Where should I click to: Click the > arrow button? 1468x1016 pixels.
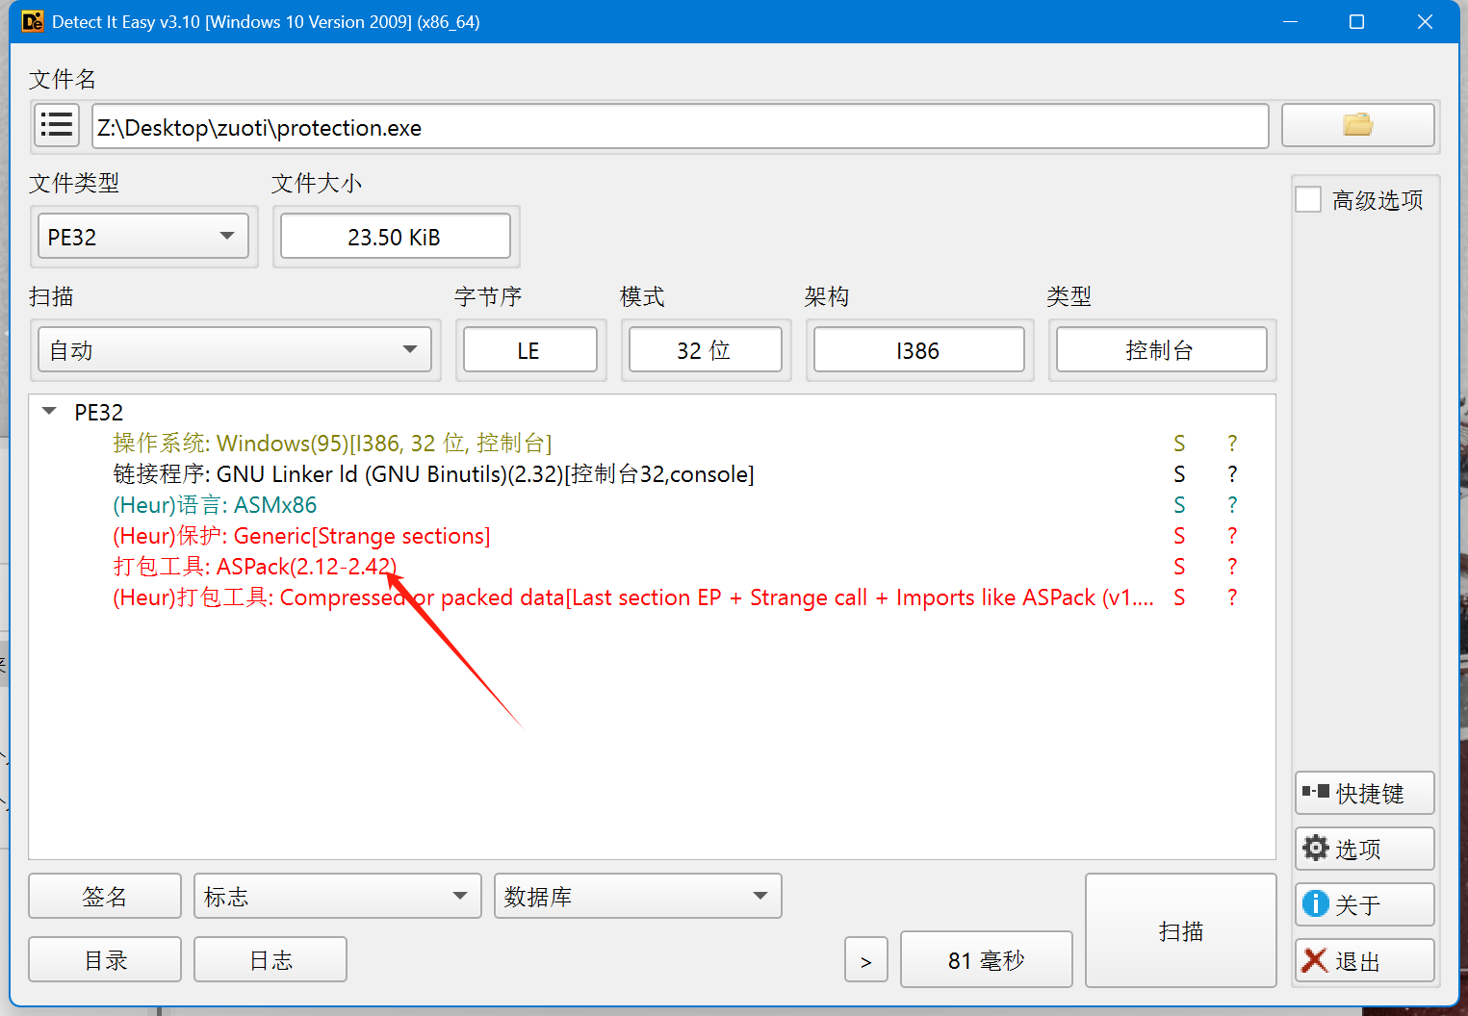866,960
